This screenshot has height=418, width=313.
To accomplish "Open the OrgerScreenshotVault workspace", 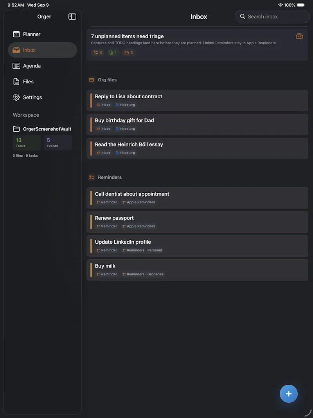I will [x=42, y=129].
